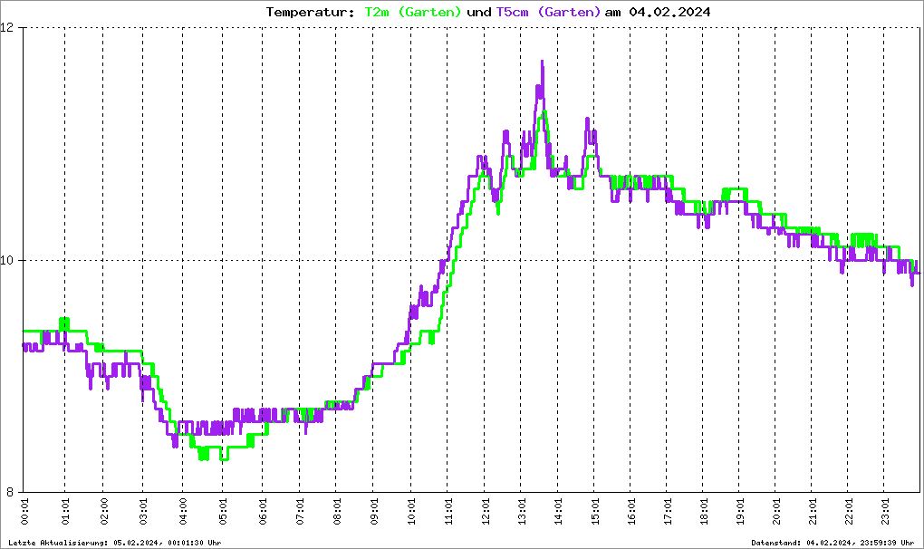
Task: Click the highest purple peak of the curve
Action: pos(542,63)
